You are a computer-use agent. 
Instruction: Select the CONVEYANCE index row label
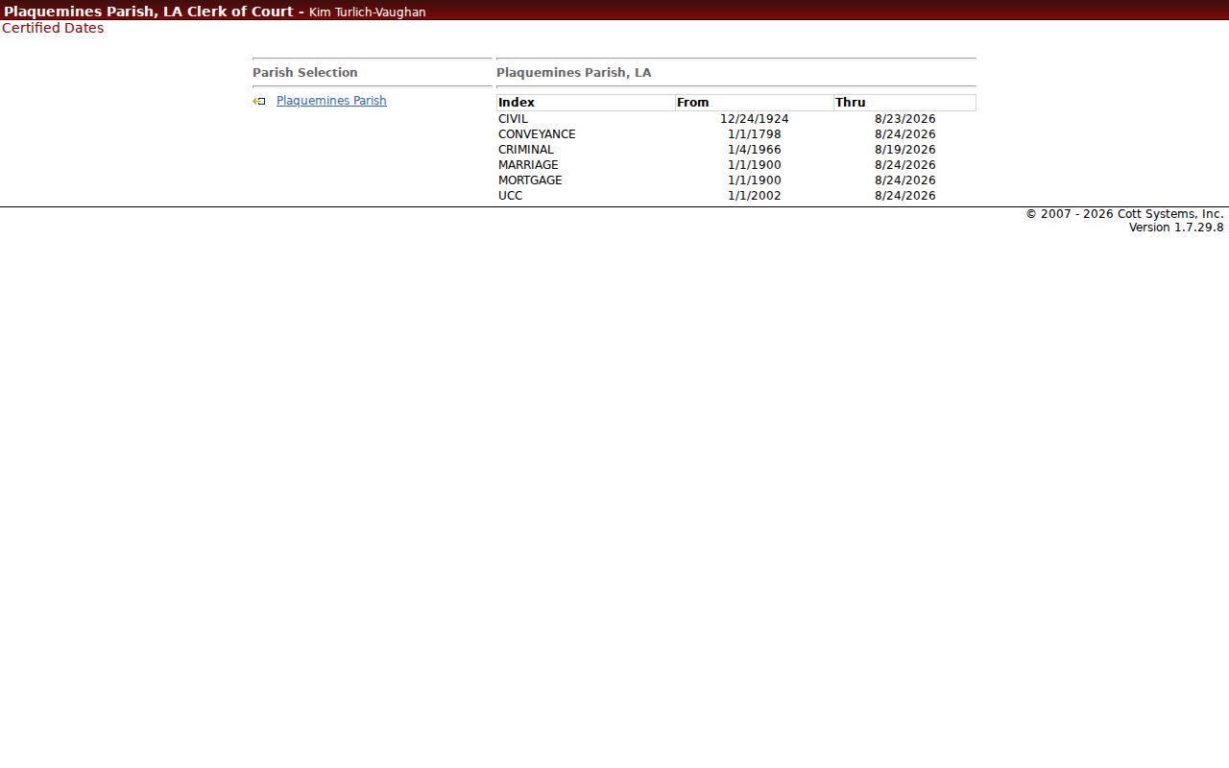(537, 134)
